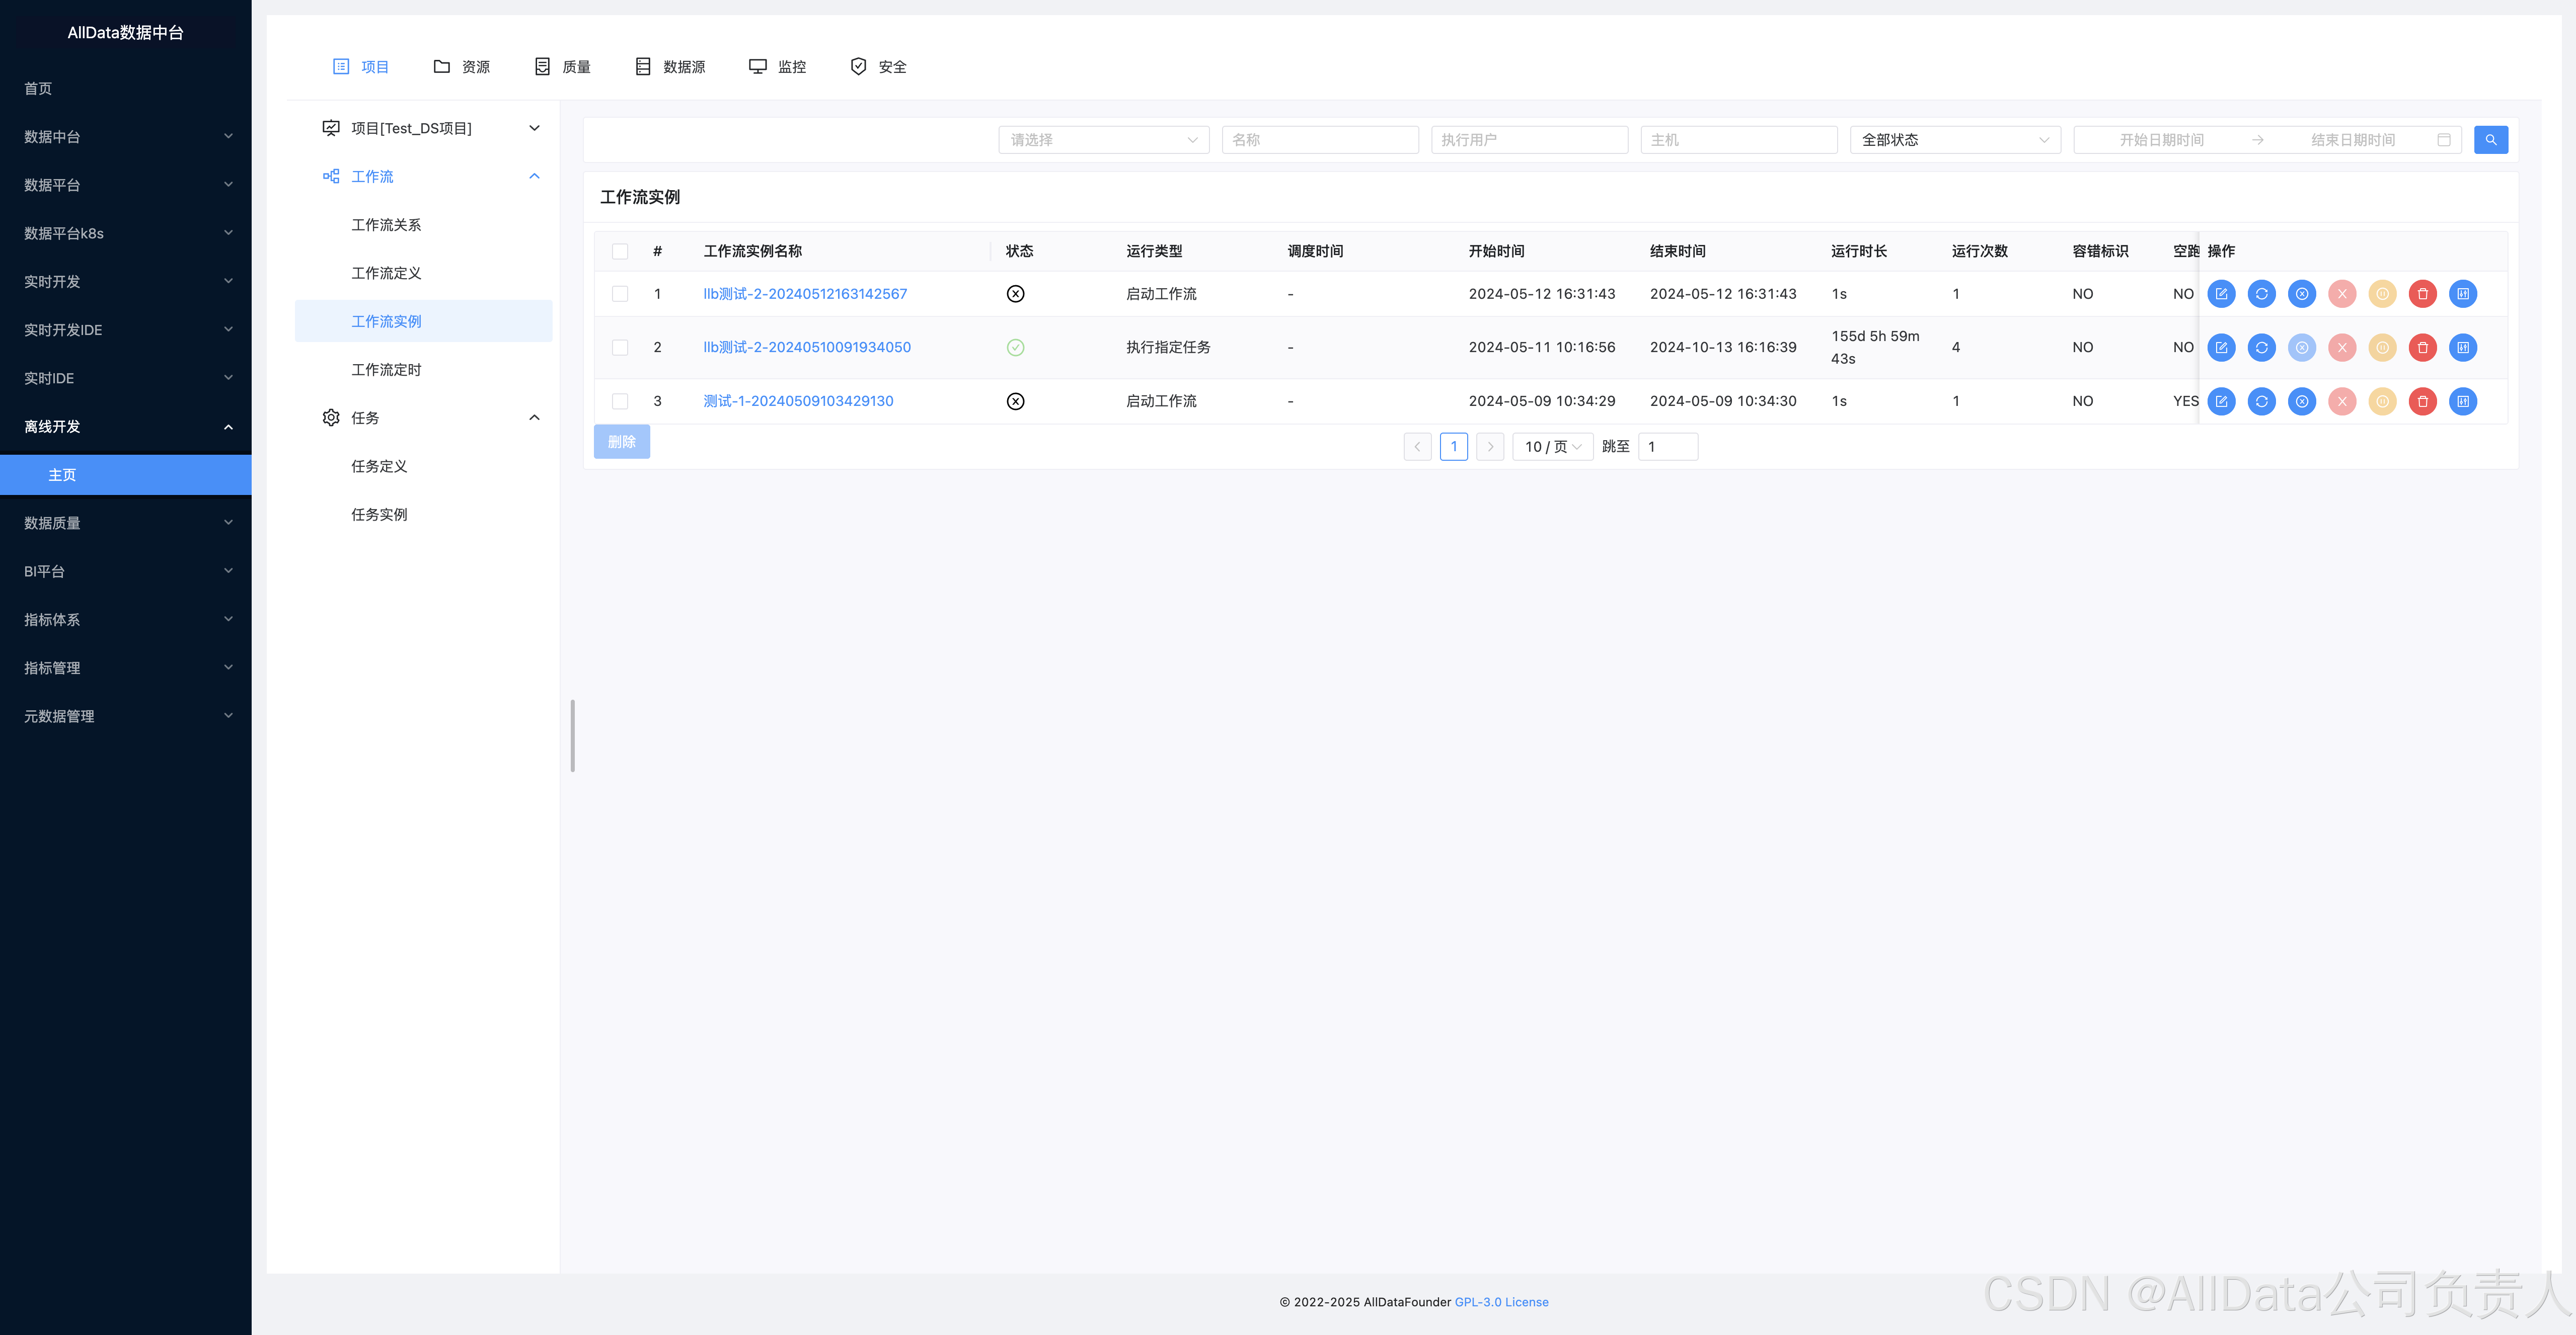Open the 监控 tab
The height and width of the screenshot is (1335, 2576).
tap(777, 67)
